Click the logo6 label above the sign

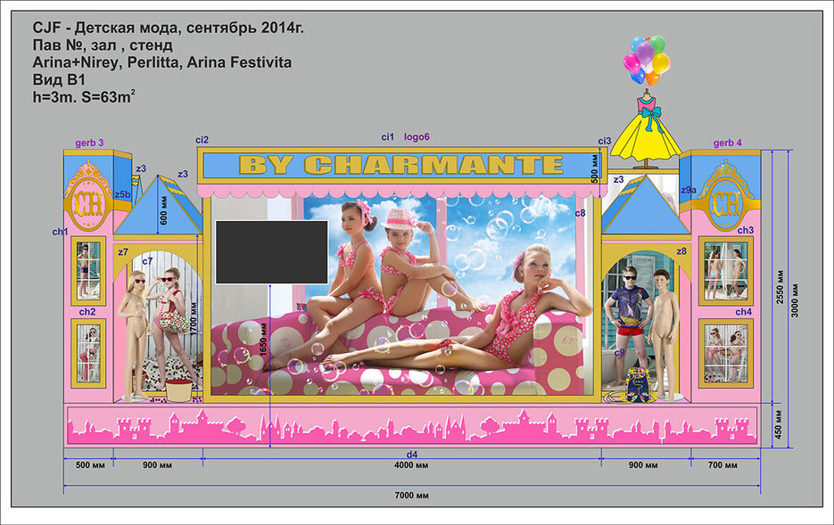[x=417, y=136]
